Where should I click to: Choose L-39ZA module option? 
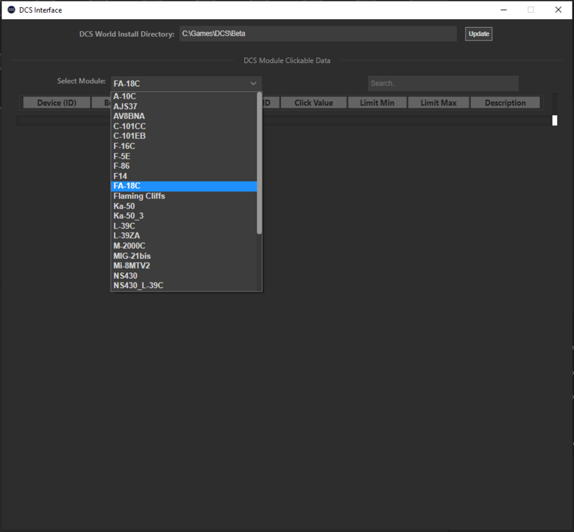click(184, 236)
